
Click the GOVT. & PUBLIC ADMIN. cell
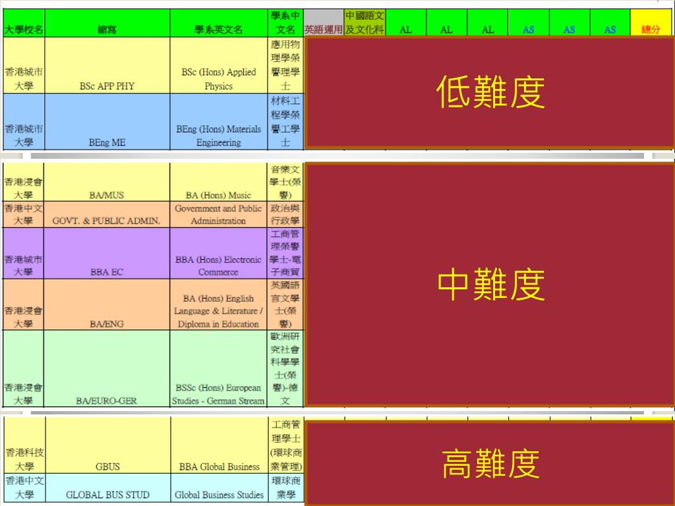pos(107,214)
